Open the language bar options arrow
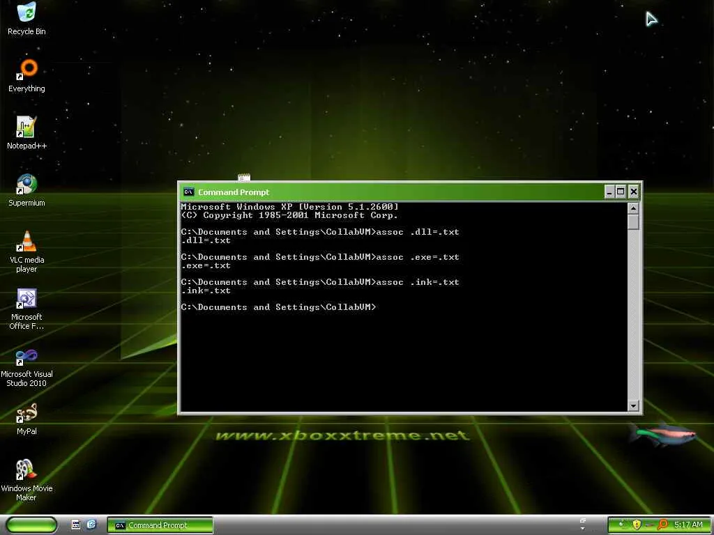 (x=582, y=529)
